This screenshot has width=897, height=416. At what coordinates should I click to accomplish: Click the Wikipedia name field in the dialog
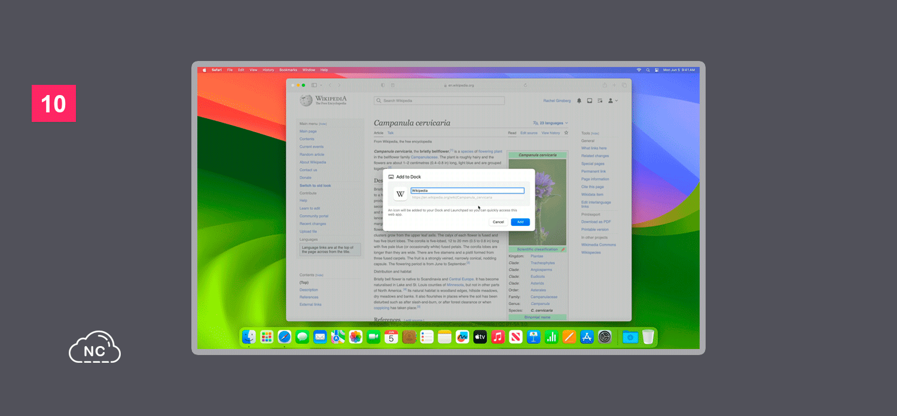click(467, 191)
